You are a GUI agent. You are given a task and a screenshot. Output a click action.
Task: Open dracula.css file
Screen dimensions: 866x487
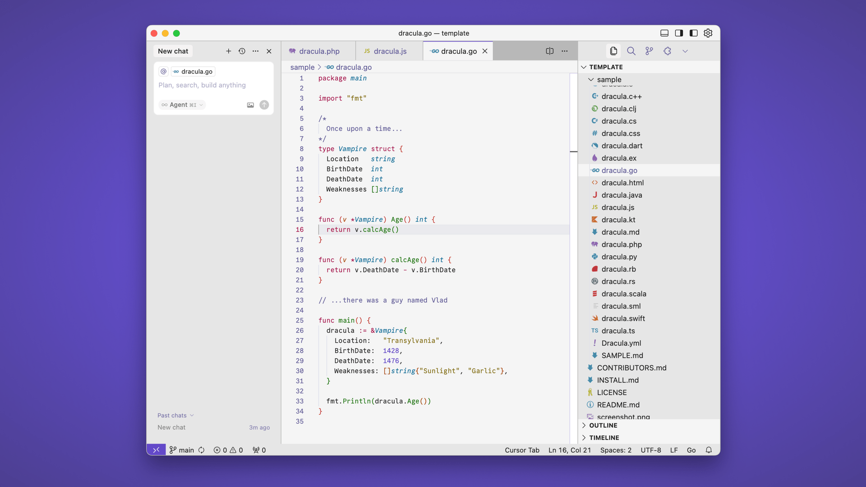tap(649, 133)
